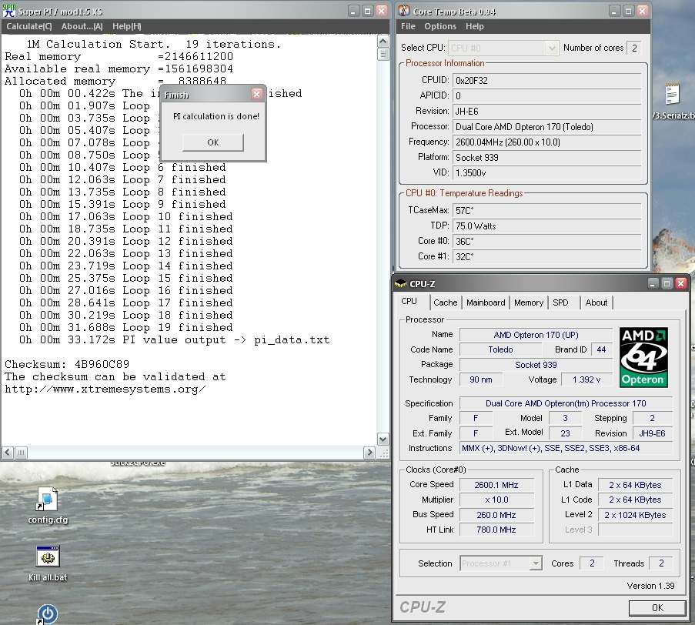
Task: Switch to the Mainboard tab in CPU-Z
Action: (486, 302)
